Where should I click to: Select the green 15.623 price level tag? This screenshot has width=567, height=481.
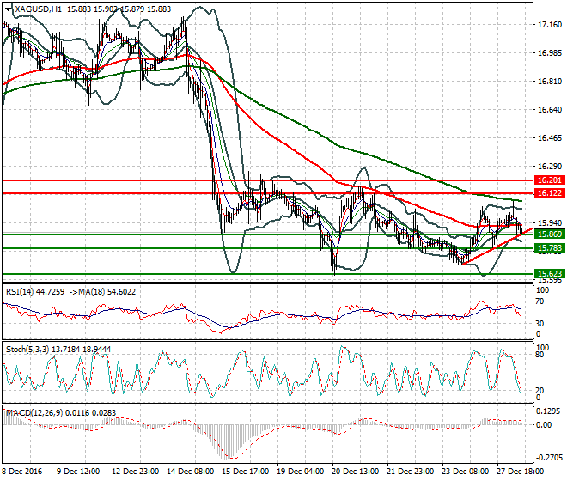pos(547,274)
